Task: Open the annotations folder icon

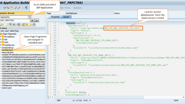Action: pos(3,37)
